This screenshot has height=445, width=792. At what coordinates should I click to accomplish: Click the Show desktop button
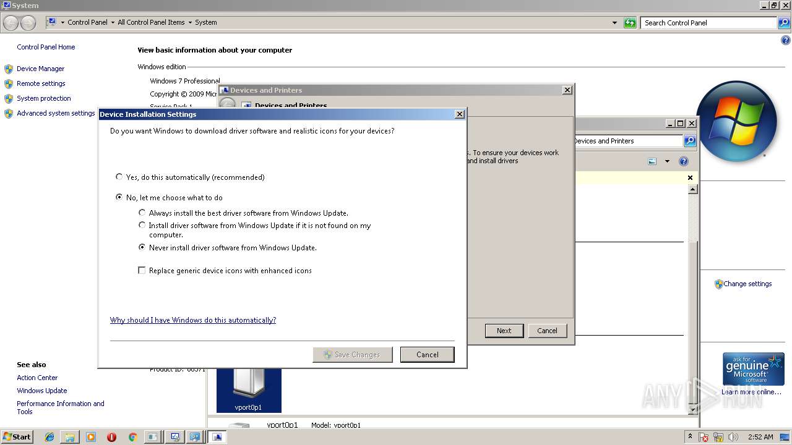(785, 437)
